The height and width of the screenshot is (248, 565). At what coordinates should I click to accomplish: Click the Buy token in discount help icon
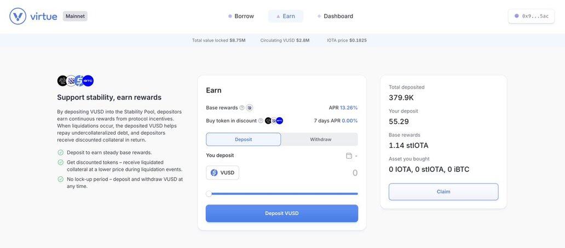click(x=261, y=121)
